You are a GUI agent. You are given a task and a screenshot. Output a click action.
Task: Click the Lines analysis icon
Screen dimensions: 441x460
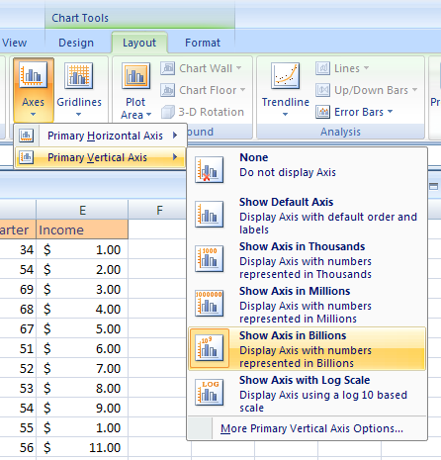point(322,68)
